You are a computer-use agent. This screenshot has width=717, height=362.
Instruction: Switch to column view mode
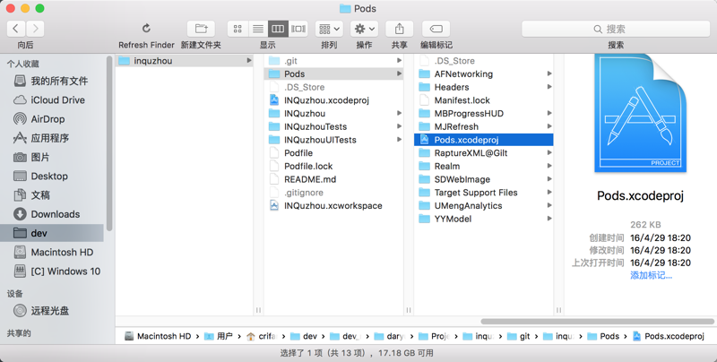pyautogui.click(x=278, y=29)
